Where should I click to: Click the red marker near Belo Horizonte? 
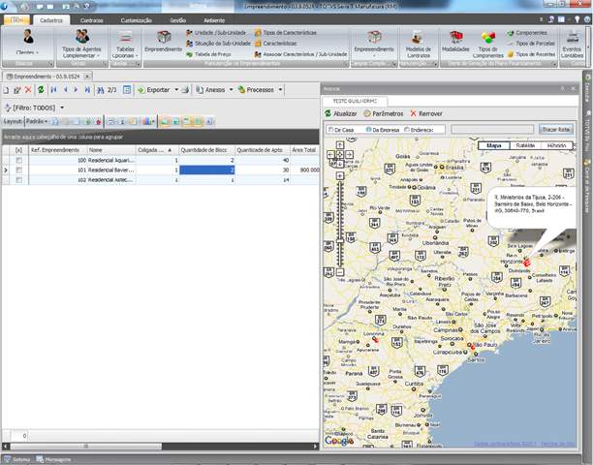click(527, 263)
